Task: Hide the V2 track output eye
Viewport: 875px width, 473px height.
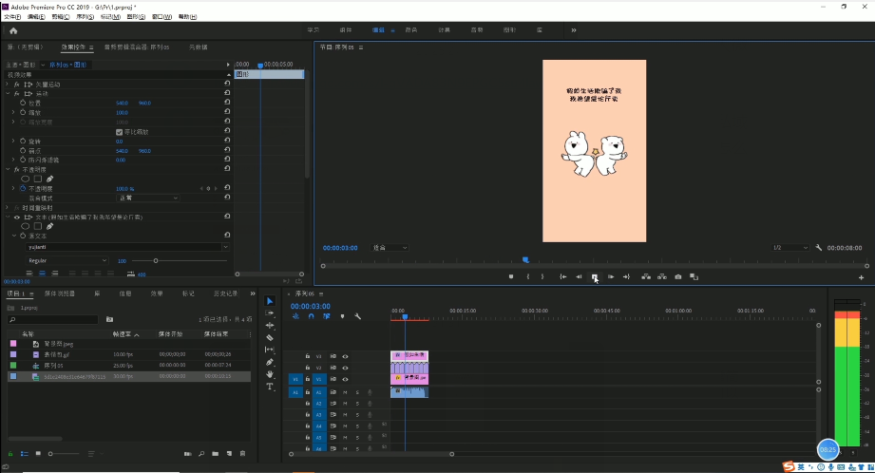Action: (345, 368)
